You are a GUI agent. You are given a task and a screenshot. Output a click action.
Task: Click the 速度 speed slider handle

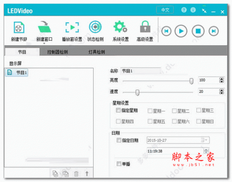click(137, 93)
